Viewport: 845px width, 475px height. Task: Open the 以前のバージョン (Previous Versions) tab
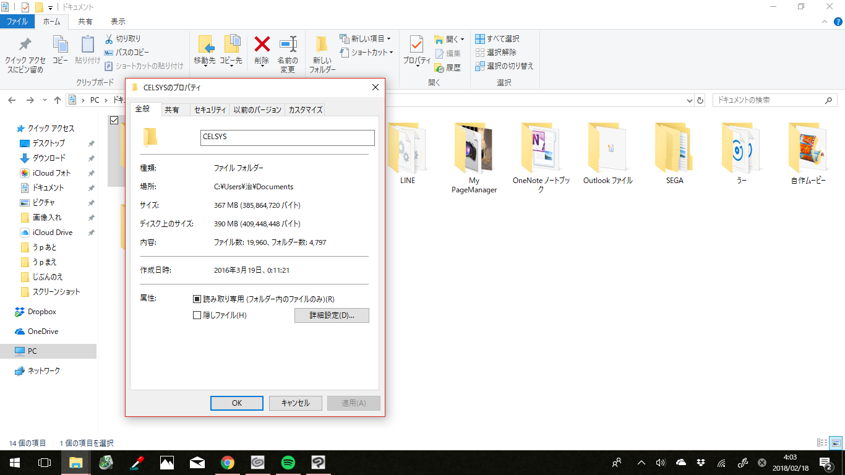(257, 110)
